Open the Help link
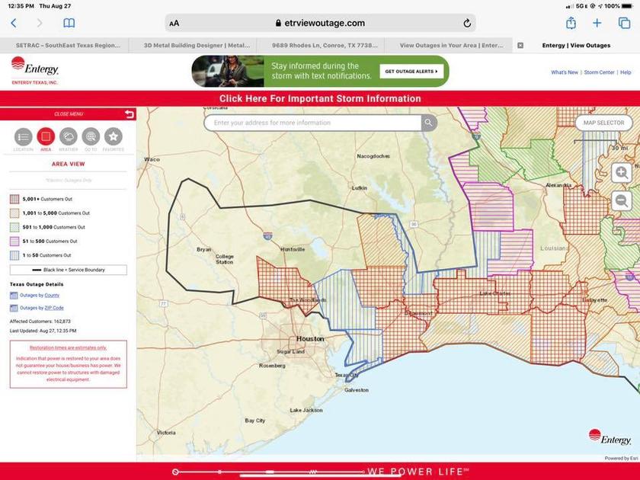The image size is (640, 480). (x=626, y=72)
